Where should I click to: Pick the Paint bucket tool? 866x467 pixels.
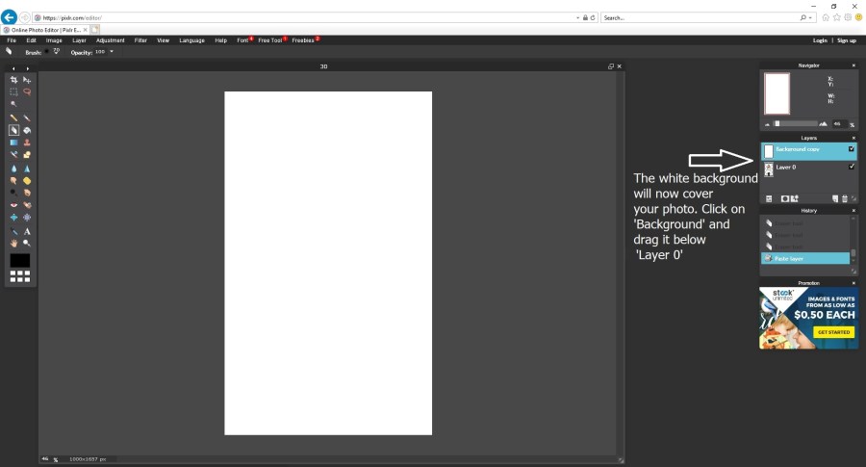pyautogui.click(x=27, y=130)
